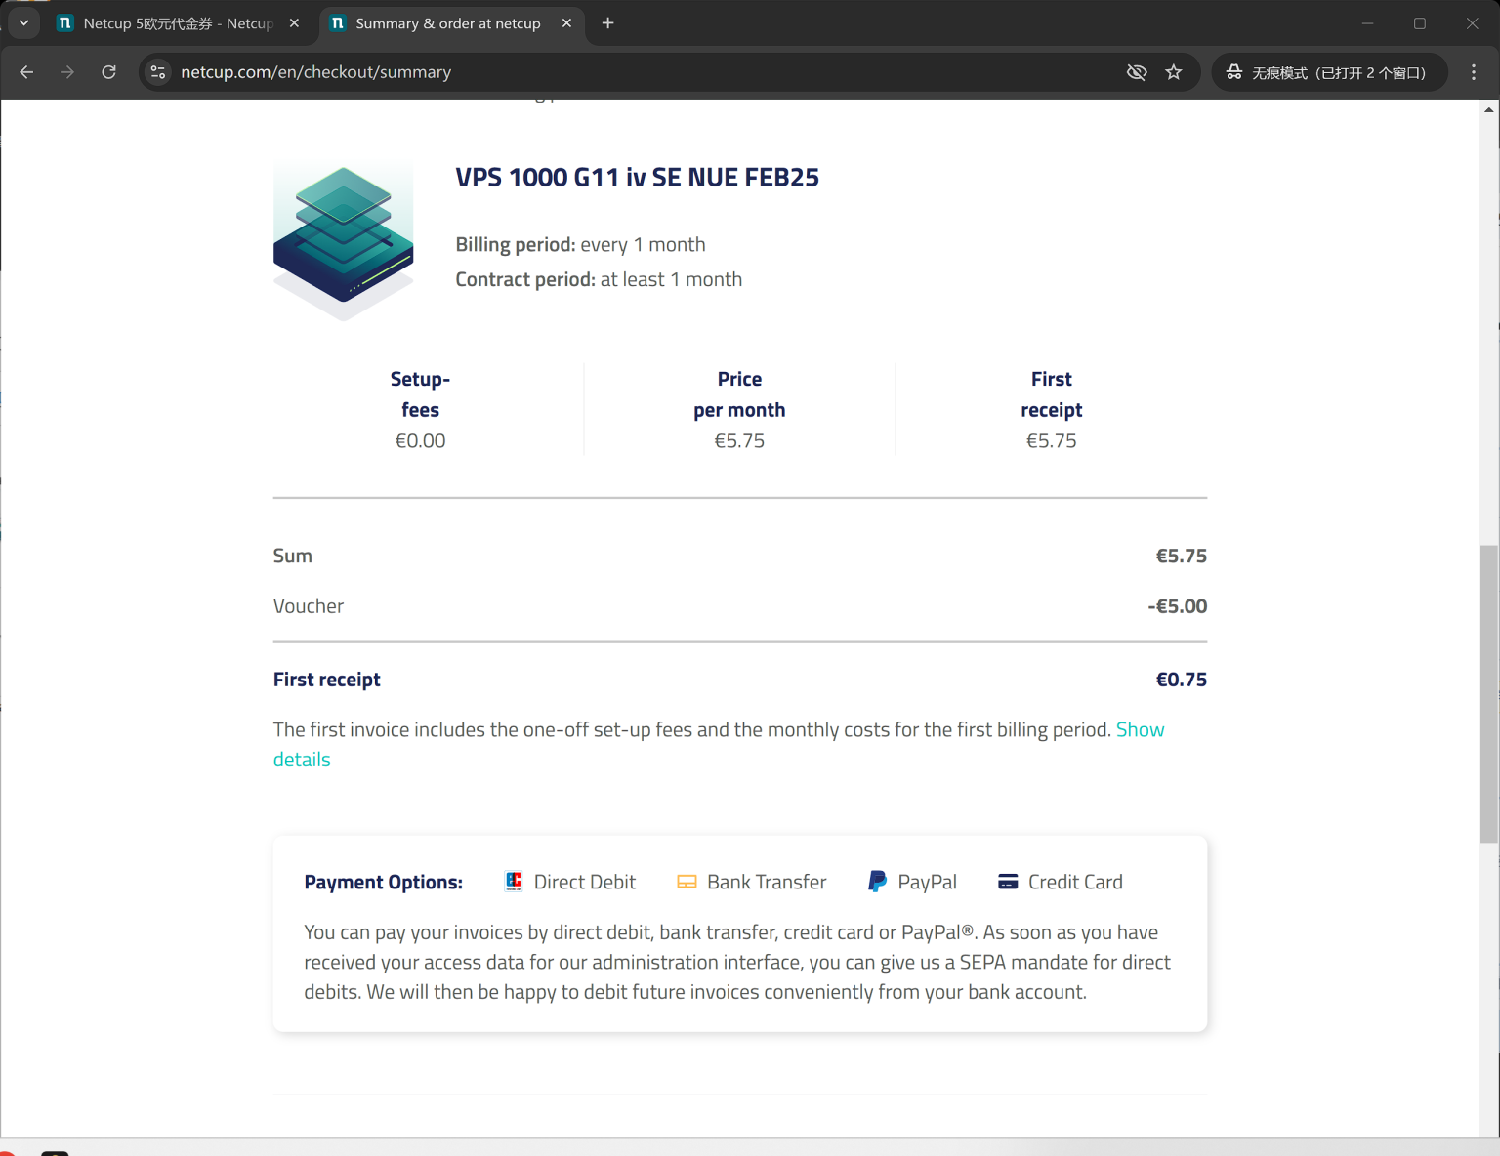Close the Netcup 5欧元代金券 tab
This screenshot has height=1156, width=1500.
click(x=294, y=23)
